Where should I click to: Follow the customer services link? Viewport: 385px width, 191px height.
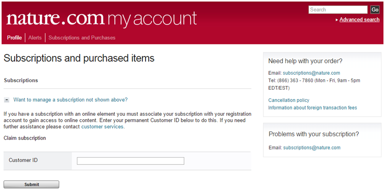(102, 127)
